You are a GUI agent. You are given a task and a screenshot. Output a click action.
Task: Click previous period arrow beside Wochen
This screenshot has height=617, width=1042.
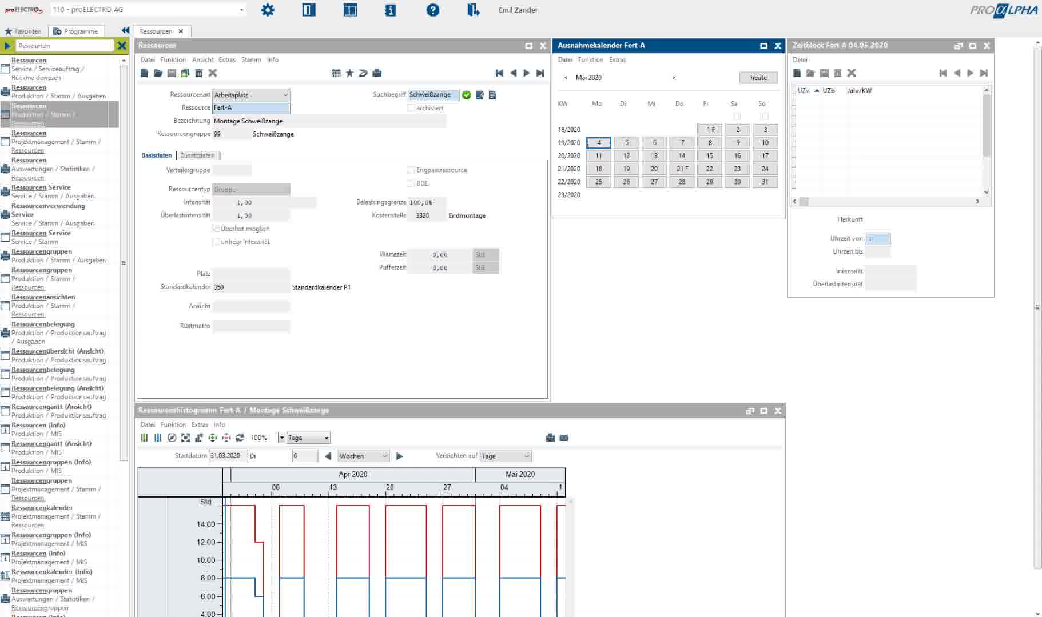pyautogui.click(x=328, y=456)
